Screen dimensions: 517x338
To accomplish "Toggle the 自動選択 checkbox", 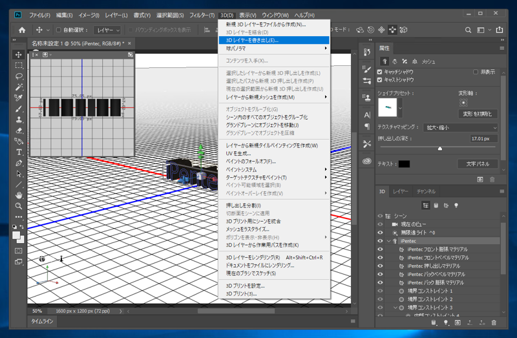I will 59,30.
